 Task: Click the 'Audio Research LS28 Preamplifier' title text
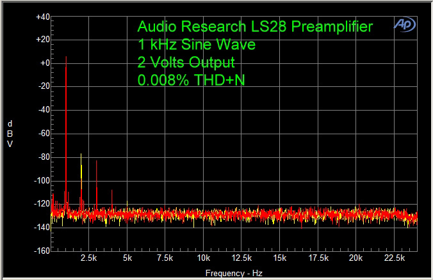[x=255, y=27]
